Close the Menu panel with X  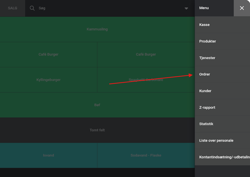pyautogui.click(x=241, y=8)
